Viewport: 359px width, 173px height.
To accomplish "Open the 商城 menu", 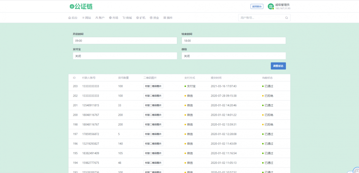I will tap(127, 18).
